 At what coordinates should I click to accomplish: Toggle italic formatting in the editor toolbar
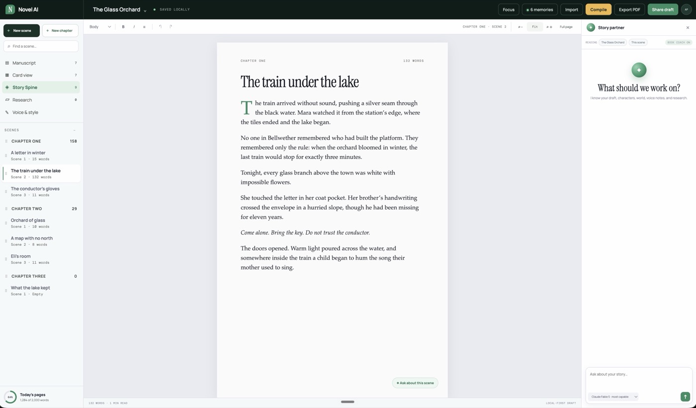coord(134,27)
